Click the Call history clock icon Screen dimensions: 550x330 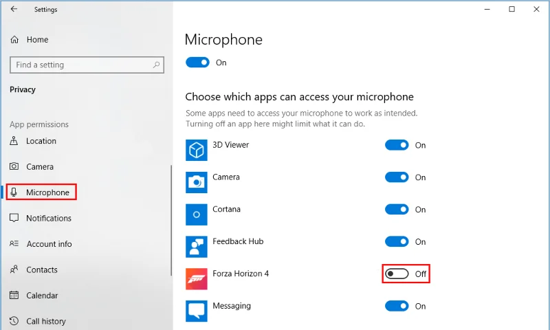click(14, 321)
